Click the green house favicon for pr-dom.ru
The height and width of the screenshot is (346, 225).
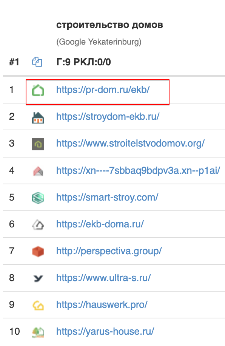(38, 90)
